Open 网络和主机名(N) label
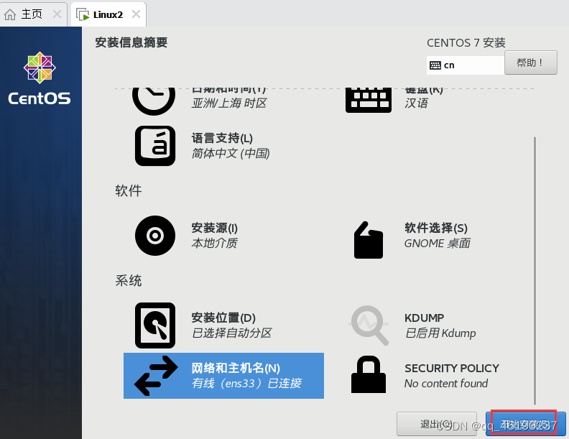The height and width of the screenshot is (439, 569). pos(236,369)
